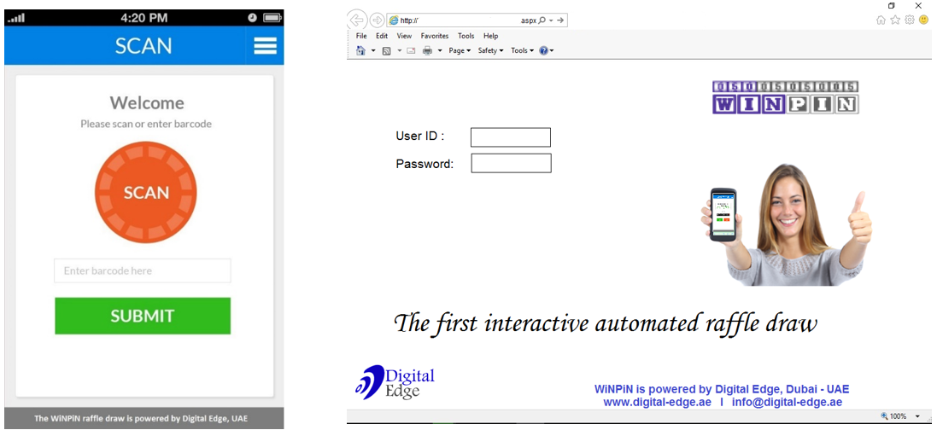The height and width of the screenshot is (430, 937).
Task: Click the 'Welcome' heading in the app
Action: pos(147,102)
